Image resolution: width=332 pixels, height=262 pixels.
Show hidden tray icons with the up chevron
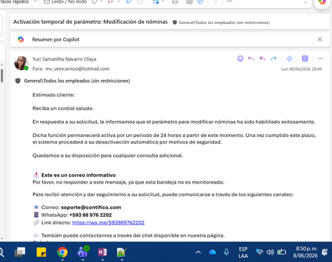coord(199,252)
